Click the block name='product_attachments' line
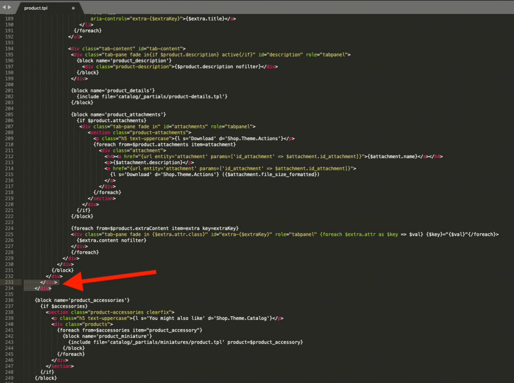The image size is (514, 383). (x=118, y=114)
